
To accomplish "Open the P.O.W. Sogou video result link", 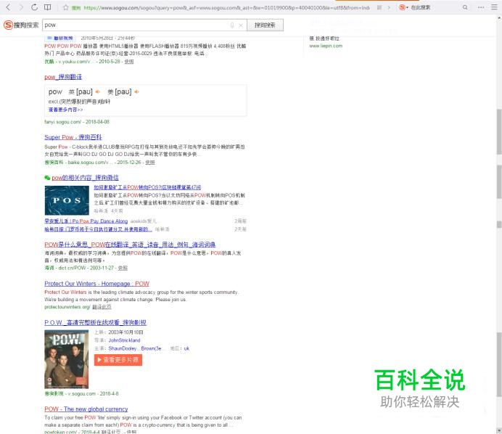I will (x=96, y=322).
